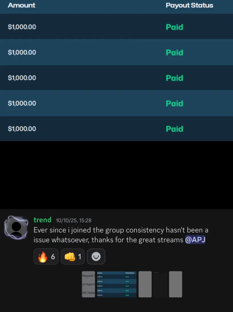Click the user's profile avatar
The image size is (233, 312).
pos(16,227)
